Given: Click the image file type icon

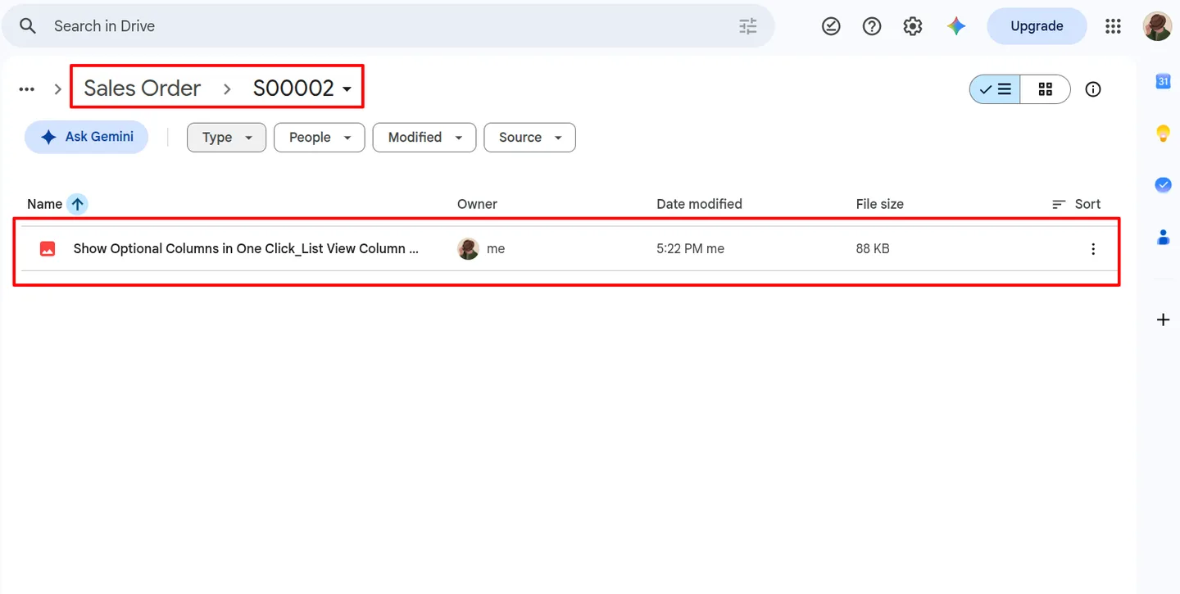Looking at the screenshot, I should click(x=48, y=249).
